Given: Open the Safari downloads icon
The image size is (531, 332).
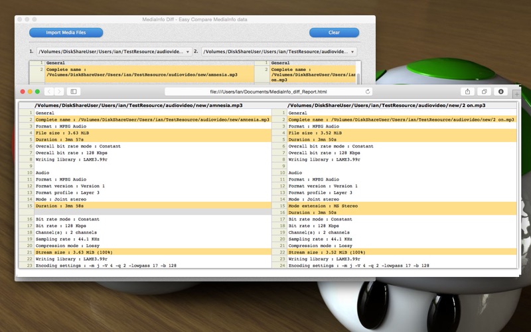Looking at the screenshot, I should (501, 92).
